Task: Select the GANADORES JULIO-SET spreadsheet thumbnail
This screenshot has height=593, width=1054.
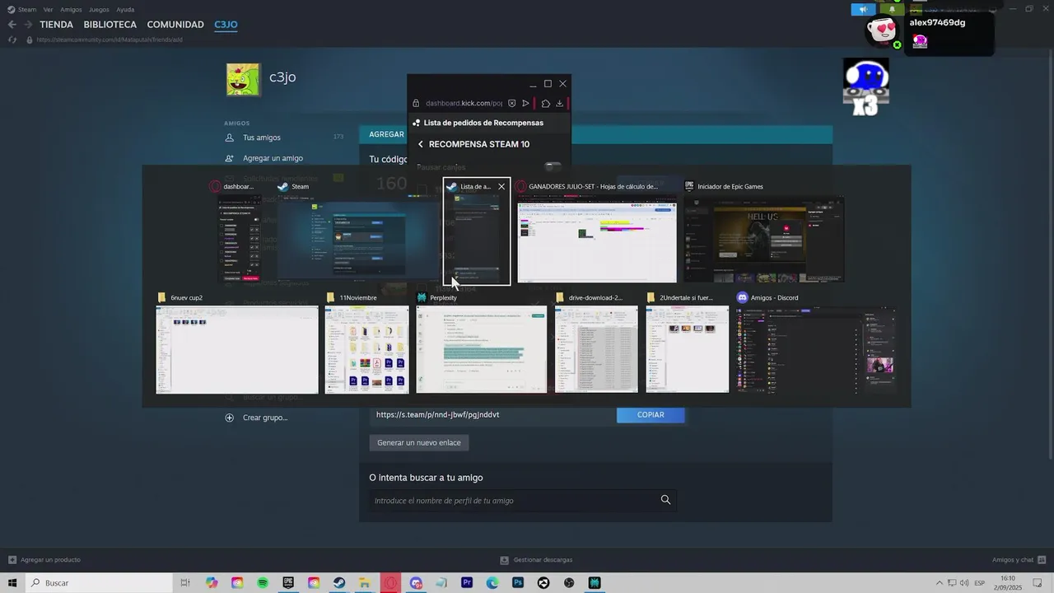Action: [x=597, y=238]
